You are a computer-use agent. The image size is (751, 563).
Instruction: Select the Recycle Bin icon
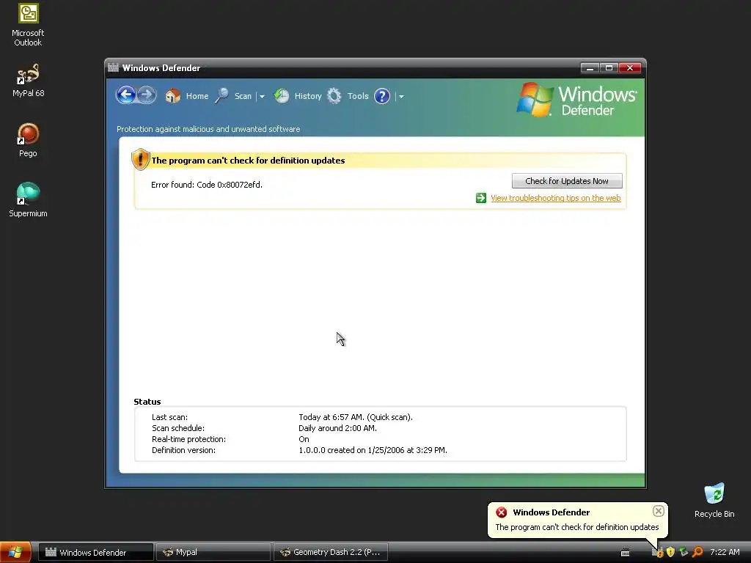click(x=714, y=501)
